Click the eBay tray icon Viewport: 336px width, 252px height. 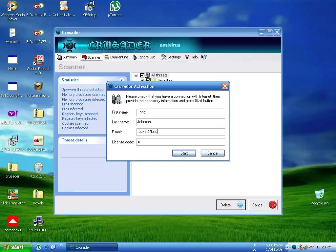point(312,247)
